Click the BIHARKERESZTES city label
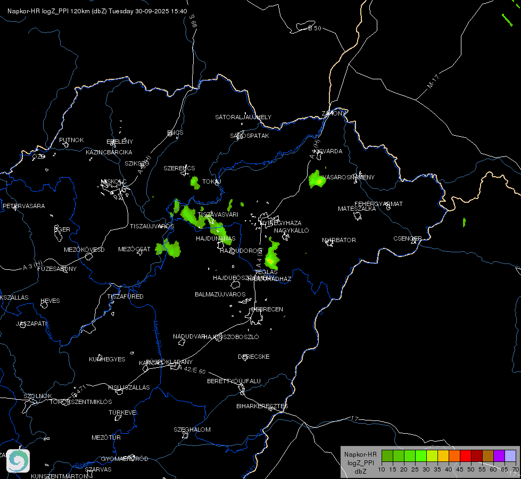 click(262, 406)
